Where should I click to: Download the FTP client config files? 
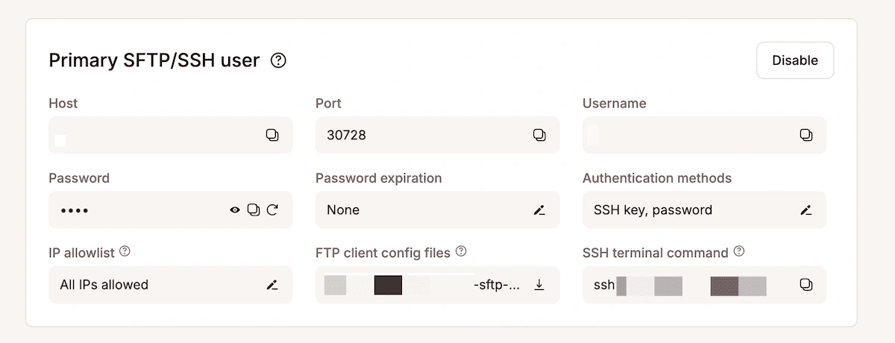[x=539, y=285]
